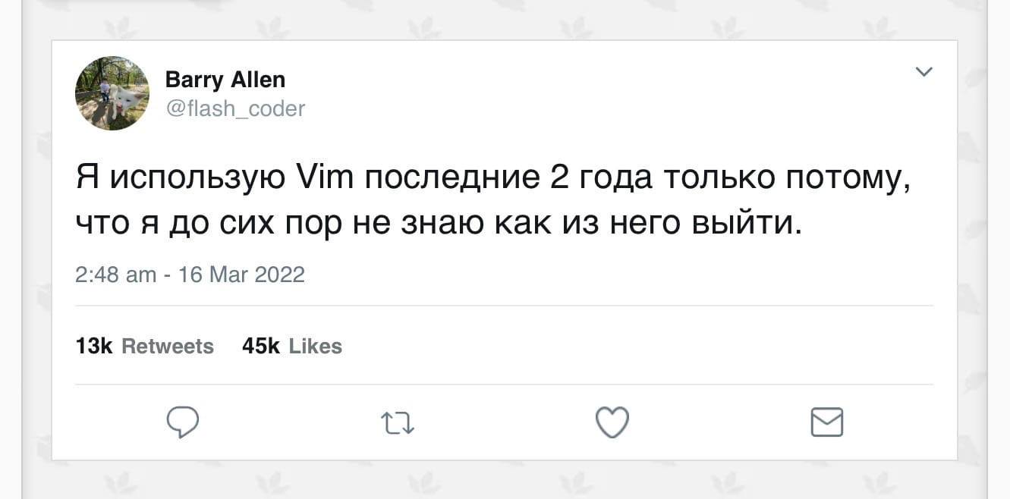Viewport: 1010px width, 499px height.
Task: Expand the tweet options chevron menu
Action: [923, 72]
